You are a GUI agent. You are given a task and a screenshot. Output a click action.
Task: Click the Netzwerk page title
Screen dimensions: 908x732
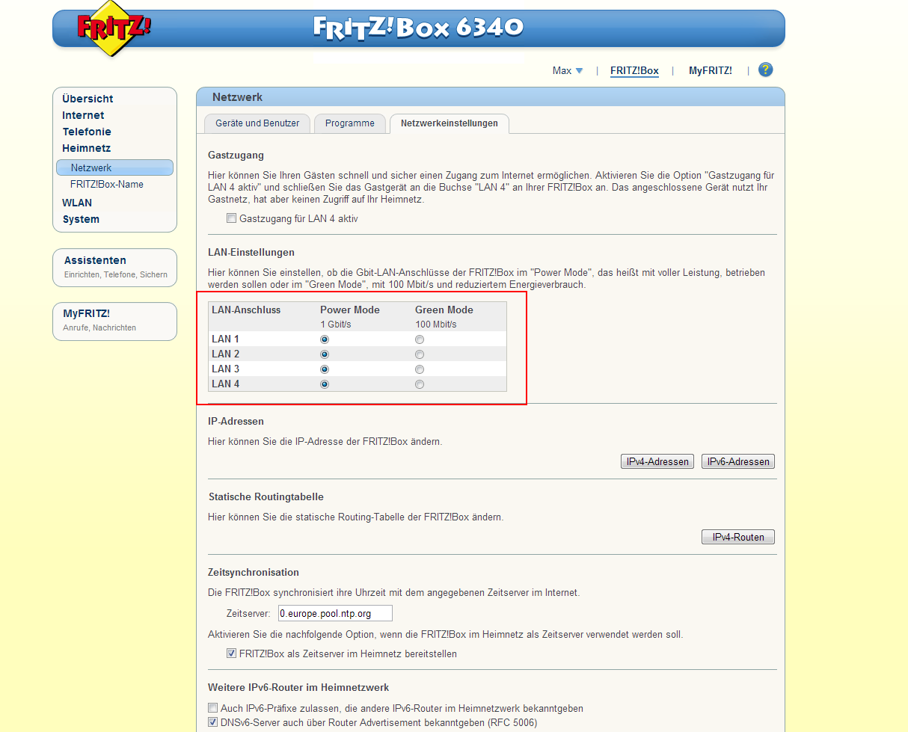pyautogui.click(x=237, y=97)
